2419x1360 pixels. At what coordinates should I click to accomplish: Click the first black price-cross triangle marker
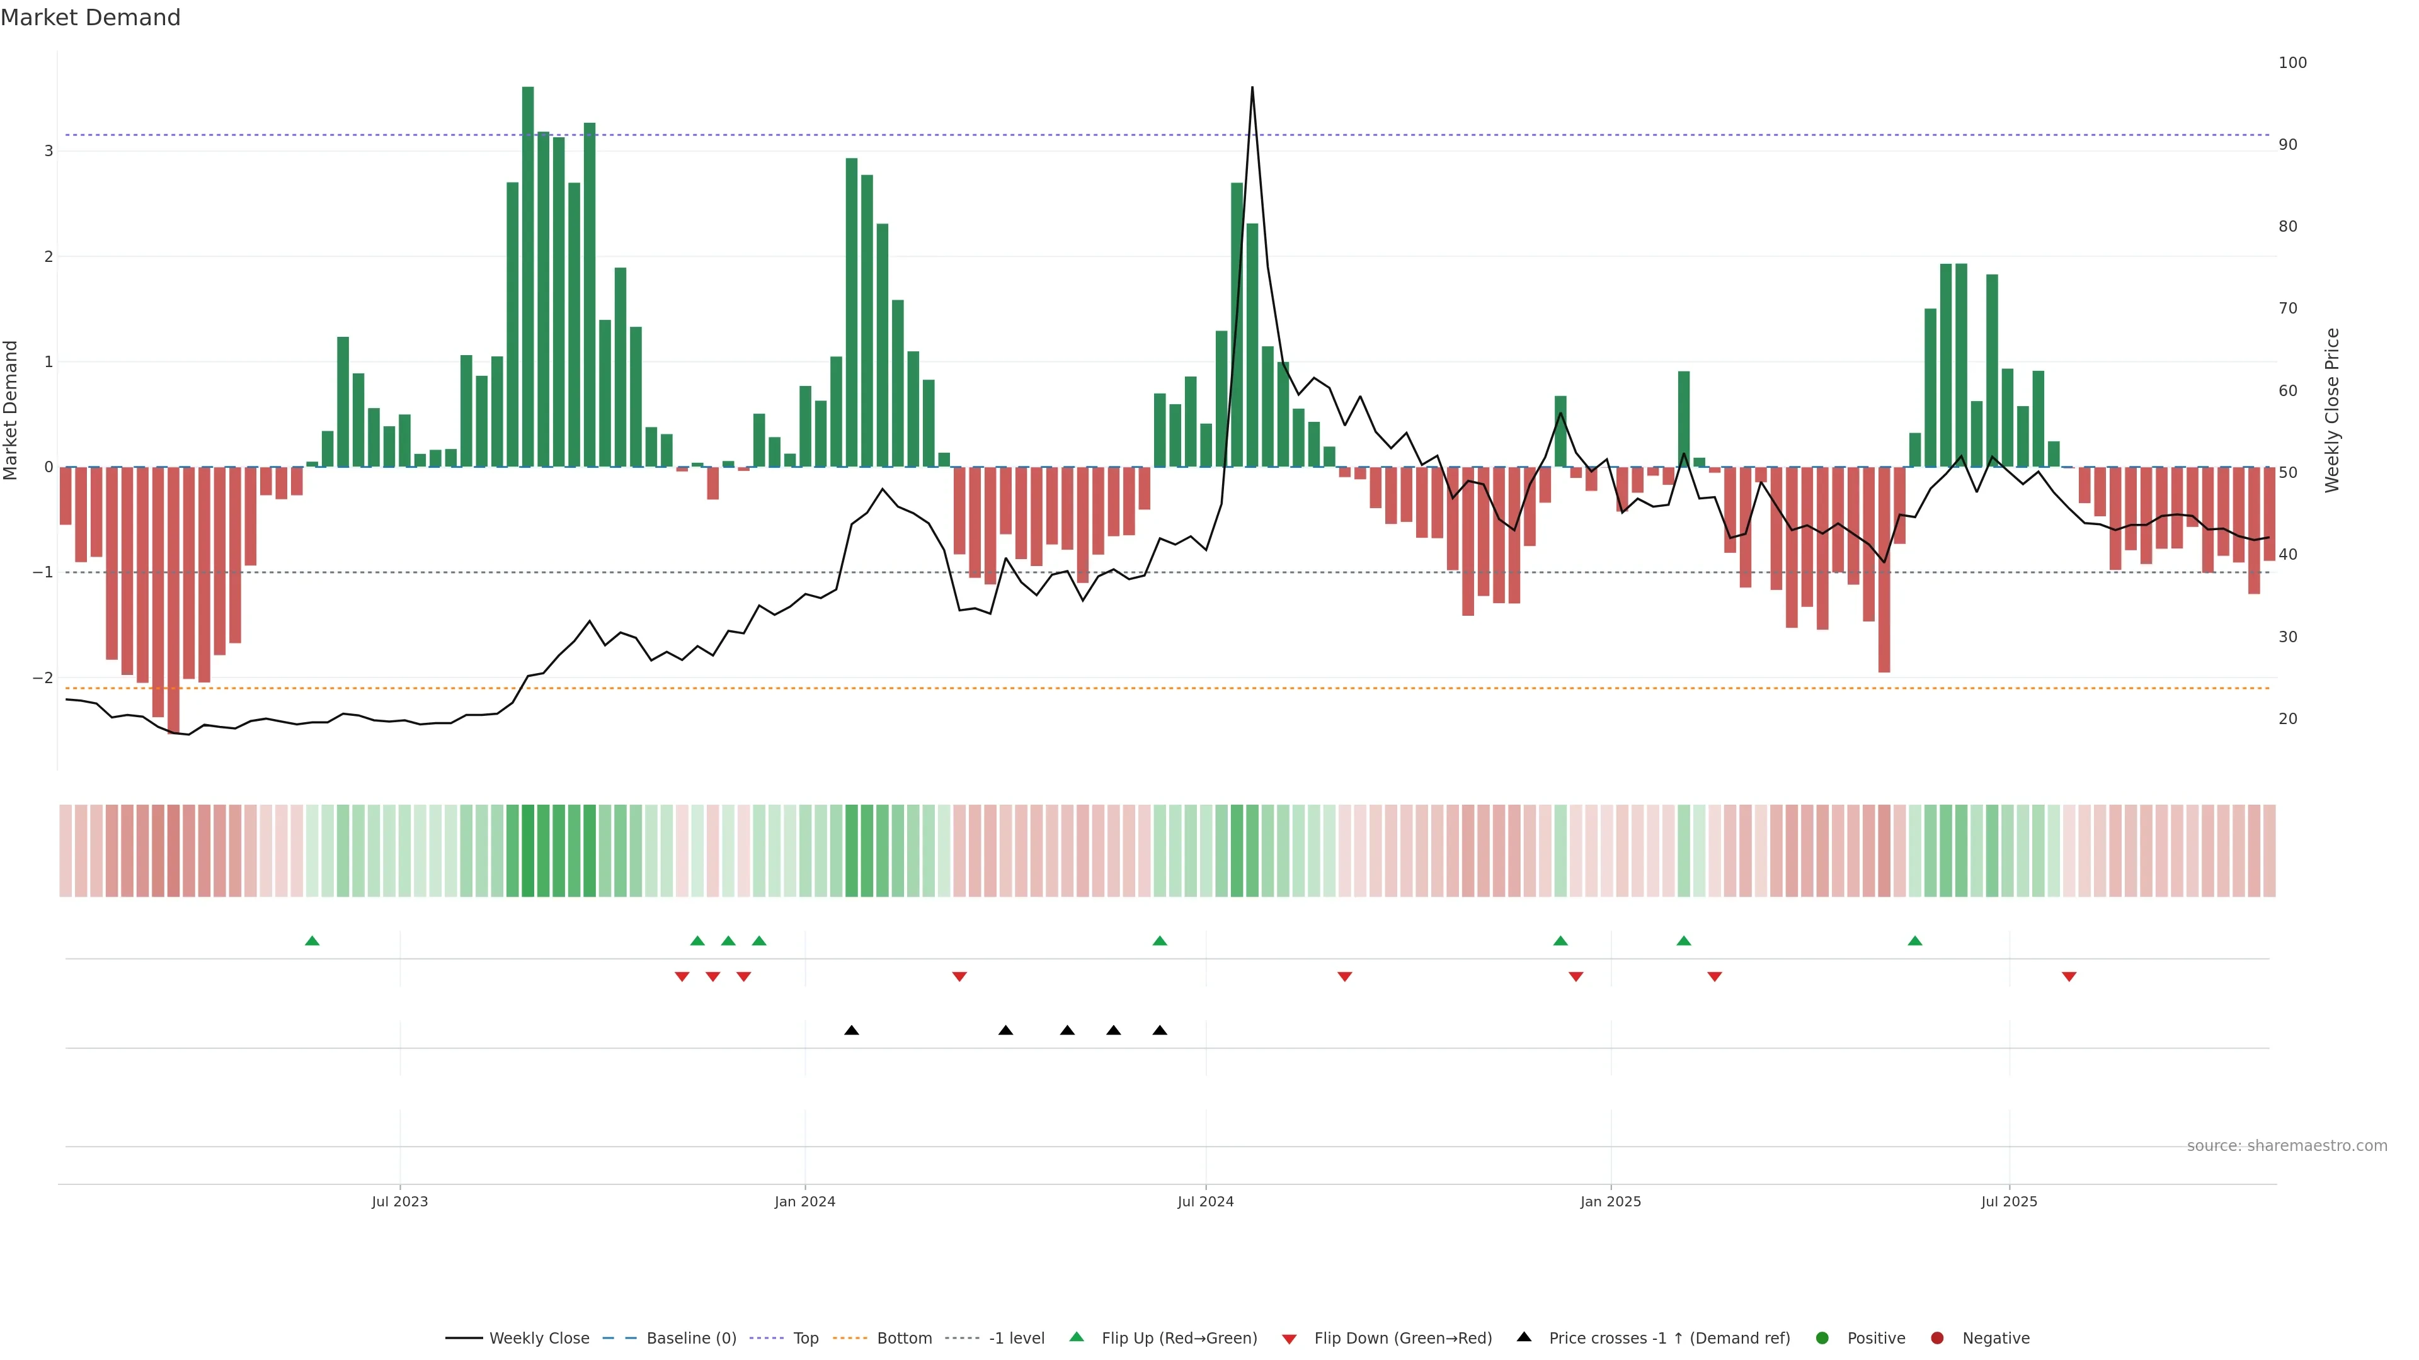click(x=851, y=1031)
